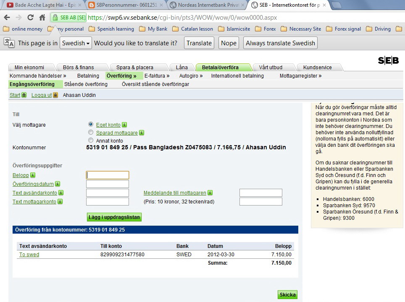Click info icon beside Belopp

point(33,175)
